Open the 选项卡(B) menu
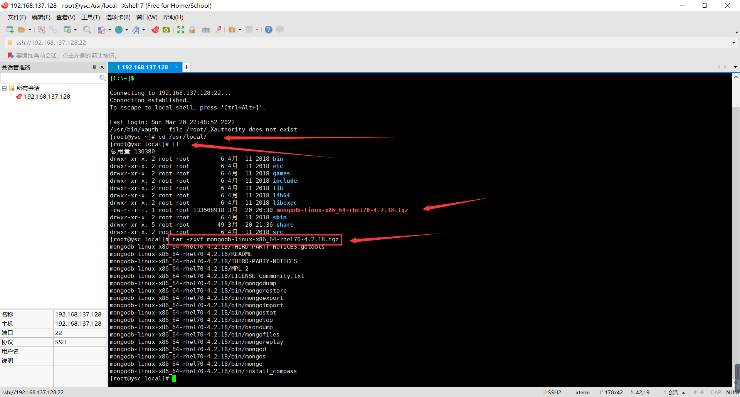This screenshot has width=740, height=397. [118, 17]
